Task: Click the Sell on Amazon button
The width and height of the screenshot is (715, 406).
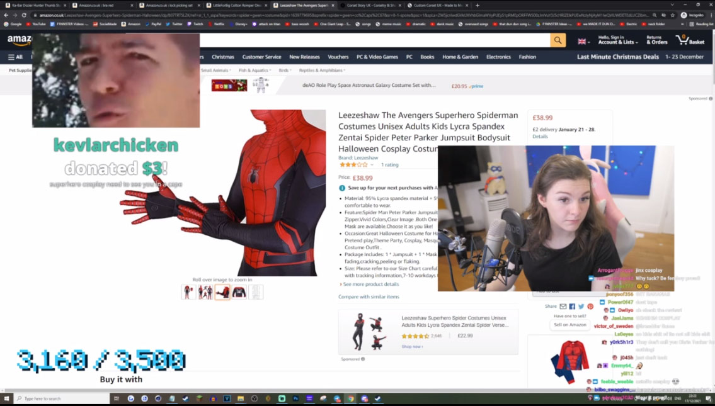Action: click(x=570, y=325)
